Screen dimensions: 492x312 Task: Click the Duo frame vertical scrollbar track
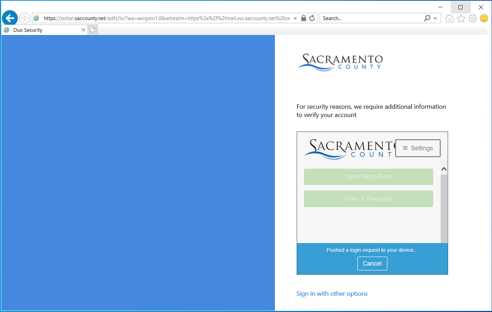444,208
